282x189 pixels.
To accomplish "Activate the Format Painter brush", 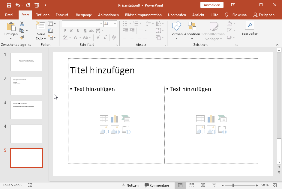I will tap(22, 37).
